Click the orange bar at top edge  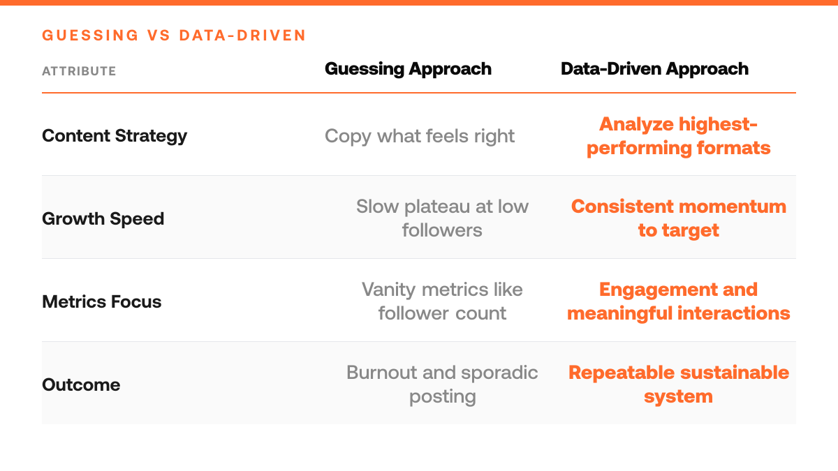[419, 3]
